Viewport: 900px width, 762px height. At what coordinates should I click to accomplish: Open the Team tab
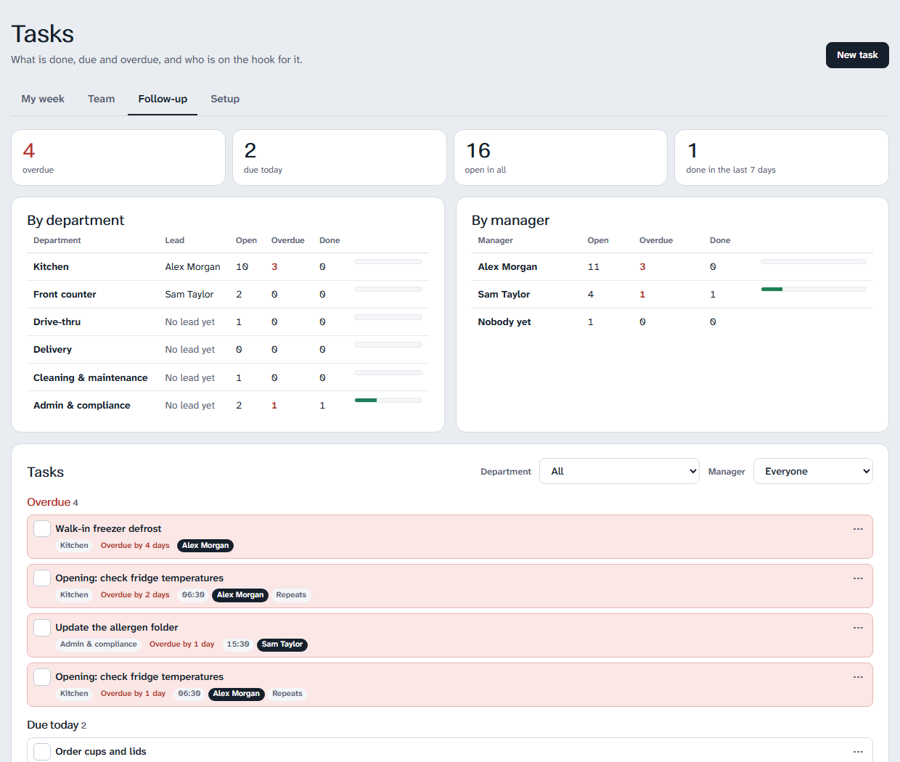coord(101,99)
